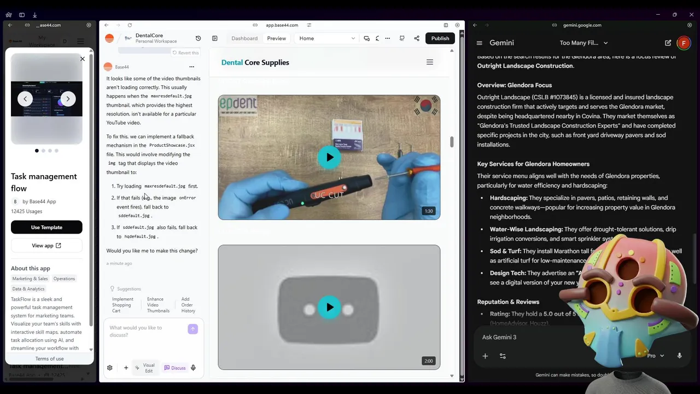Play the epdent 1:30 video
700x394 pixels.
[329, 158]
